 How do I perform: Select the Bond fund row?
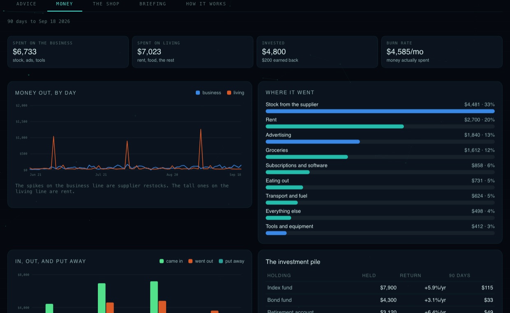[x=380, y=300]
